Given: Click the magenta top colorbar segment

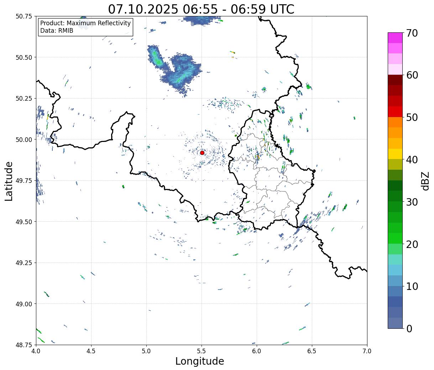Looking at the screenshot, I should 395,38.
